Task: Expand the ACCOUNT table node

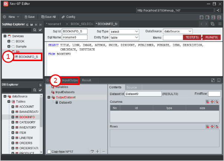Action: [x=13, y=107]
